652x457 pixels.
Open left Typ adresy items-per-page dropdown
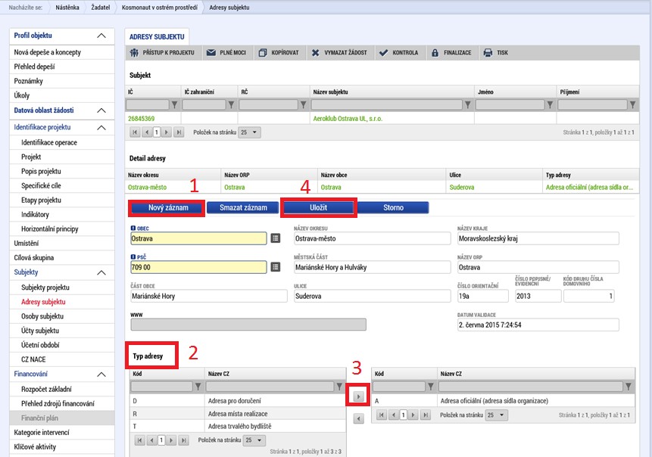[x=254, y=440]
